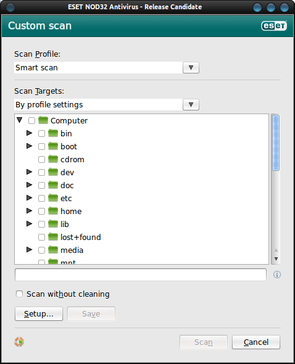Click the help lifebuoy icon at bottom left
The image size is (295, 364).
coord(19,342)
